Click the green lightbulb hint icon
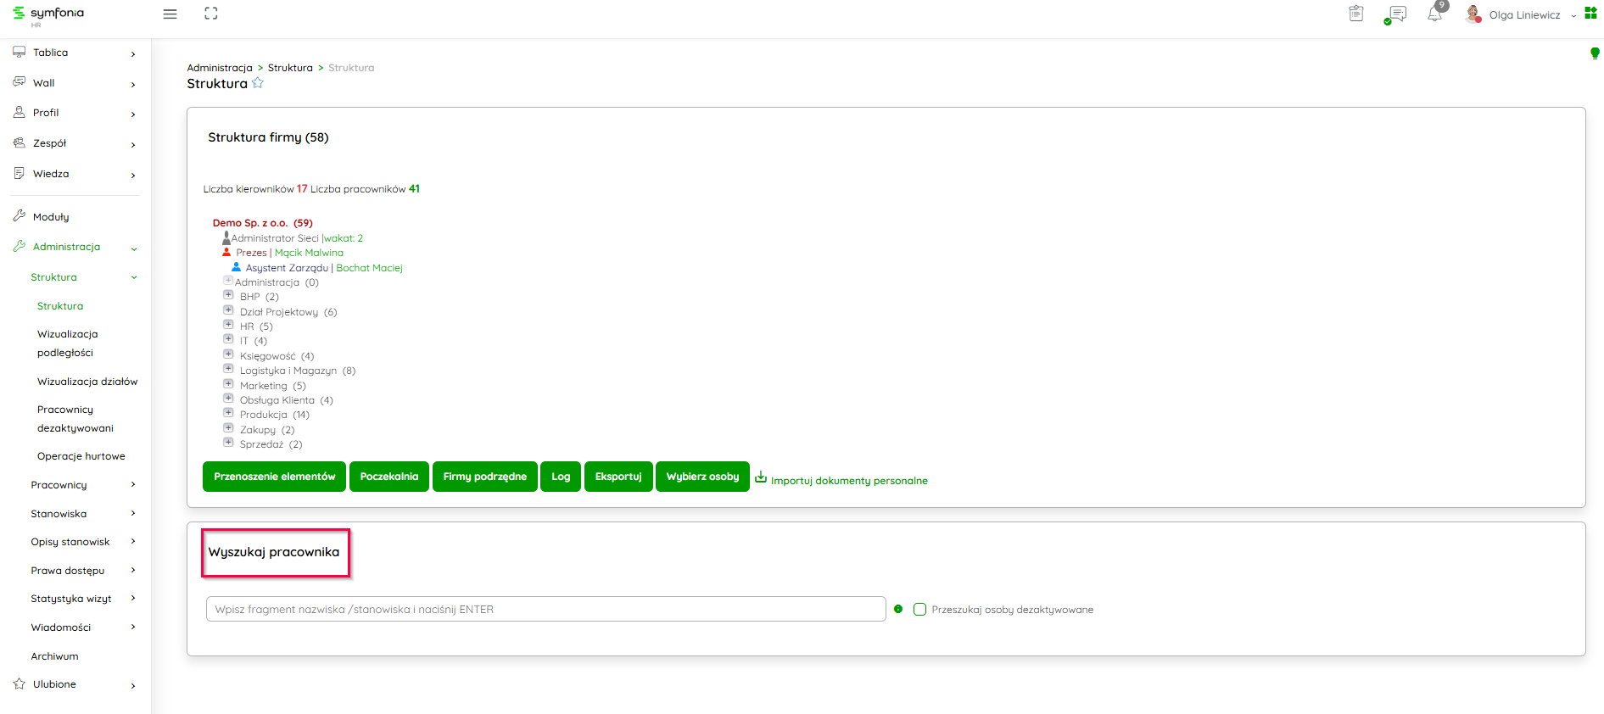Image resolution: width=1604 pixels, height=714 pixels. [x=1595, y=53]
